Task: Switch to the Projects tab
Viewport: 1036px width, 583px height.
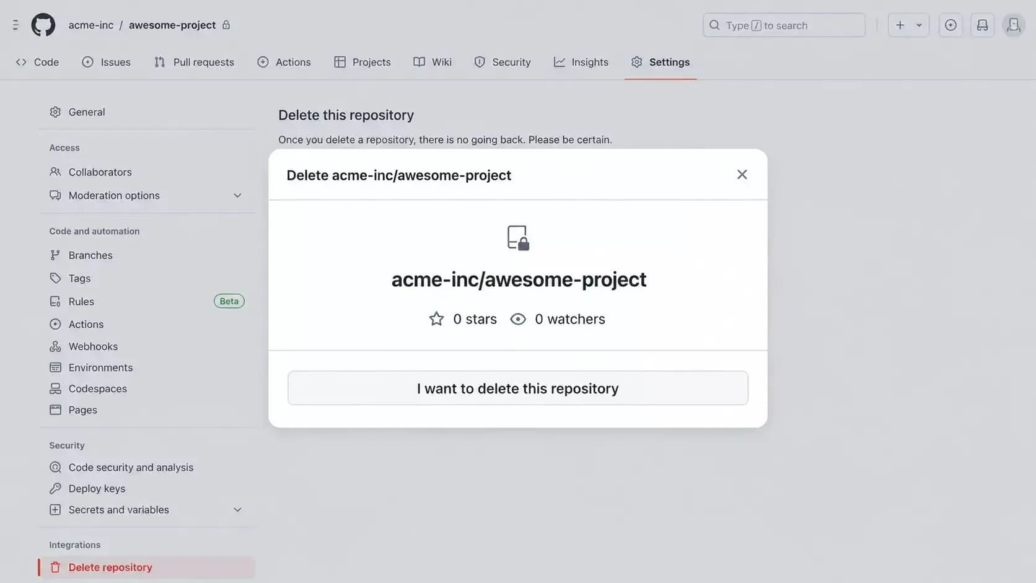Action: click(362, 62)
